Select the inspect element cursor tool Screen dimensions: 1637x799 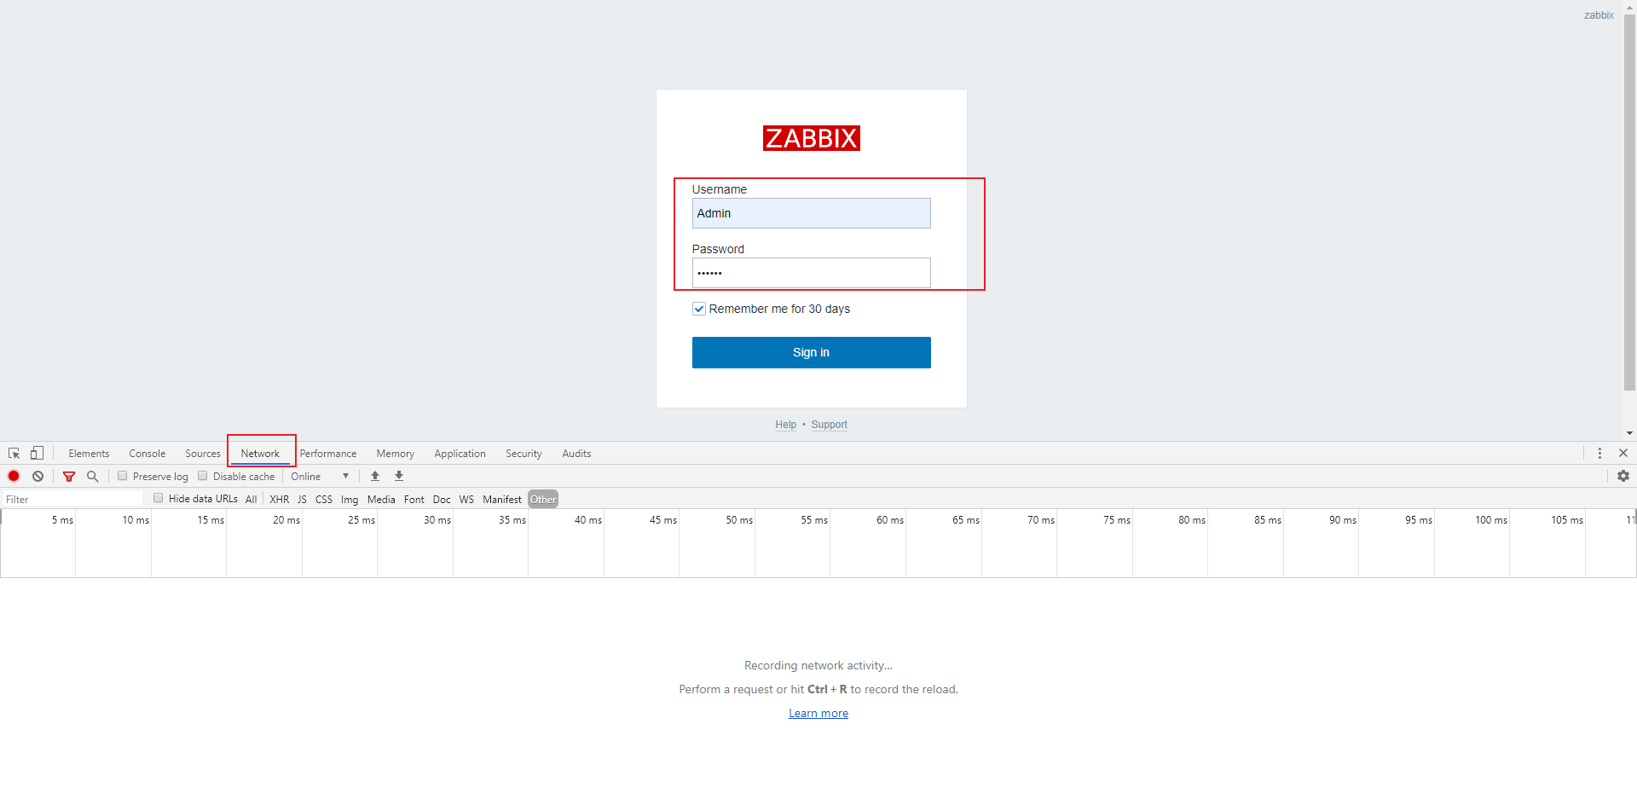point(13,453)
